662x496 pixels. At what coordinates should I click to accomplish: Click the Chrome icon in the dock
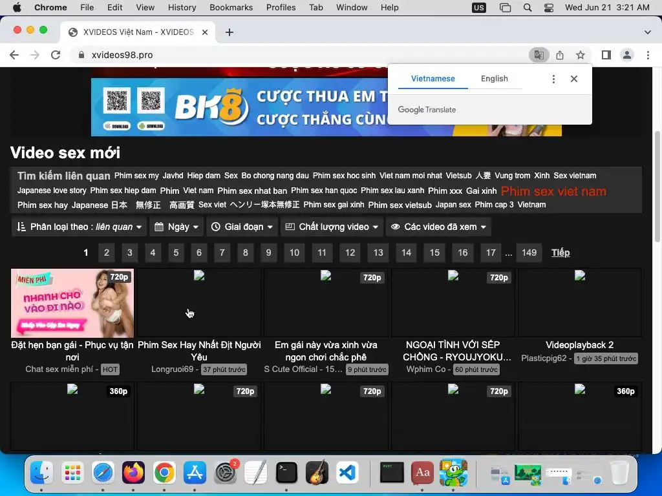[164, 472]
